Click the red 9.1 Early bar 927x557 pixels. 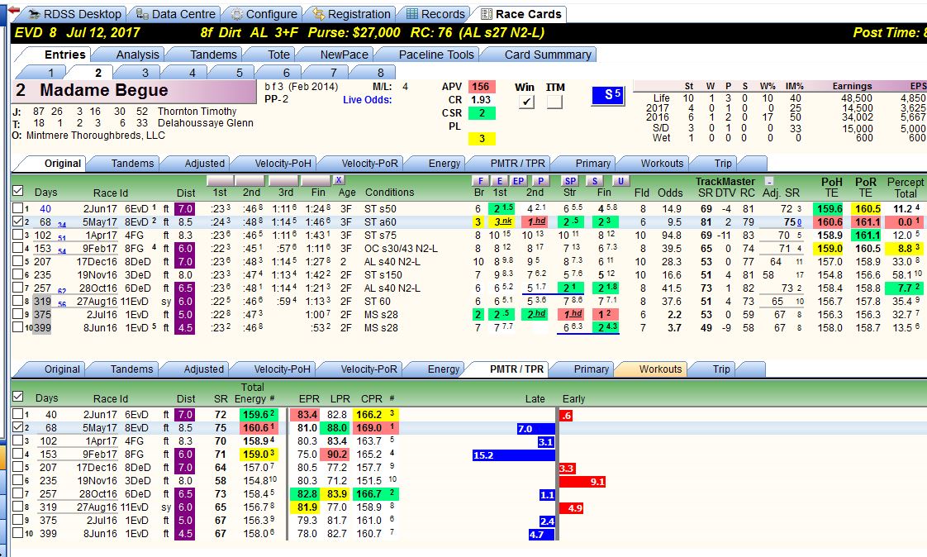582,482
